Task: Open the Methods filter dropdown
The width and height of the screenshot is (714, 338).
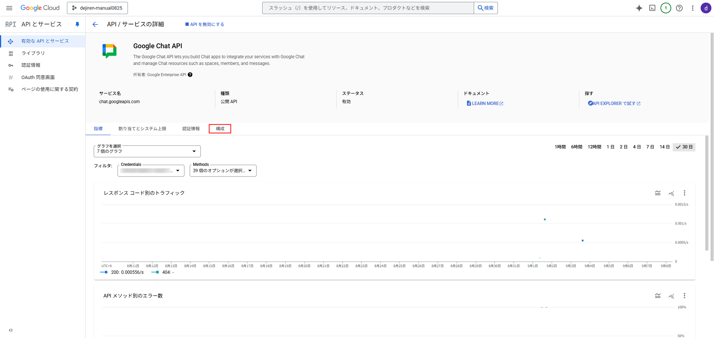Action: [223, 171]
